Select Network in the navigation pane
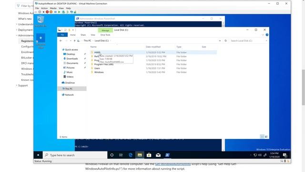 click(x=69, y=95)
